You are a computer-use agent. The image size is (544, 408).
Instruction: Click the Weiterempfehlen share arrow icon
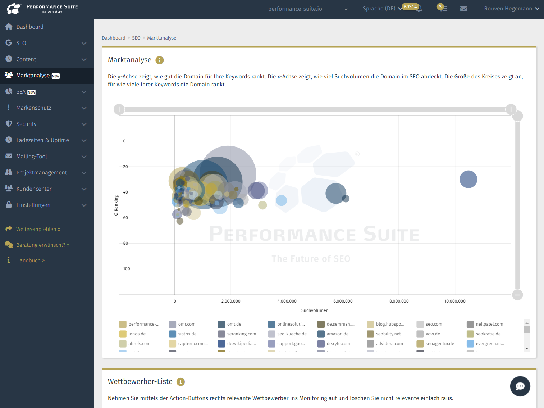[9, 229]
